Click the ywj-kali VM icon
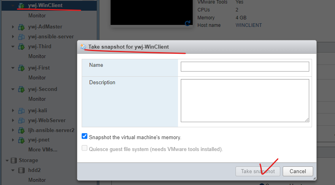335x185 pixels. point(21,111)
